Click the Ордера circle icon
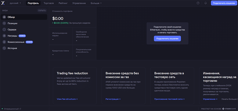This screenshot has height=111, width=238. 4,30
